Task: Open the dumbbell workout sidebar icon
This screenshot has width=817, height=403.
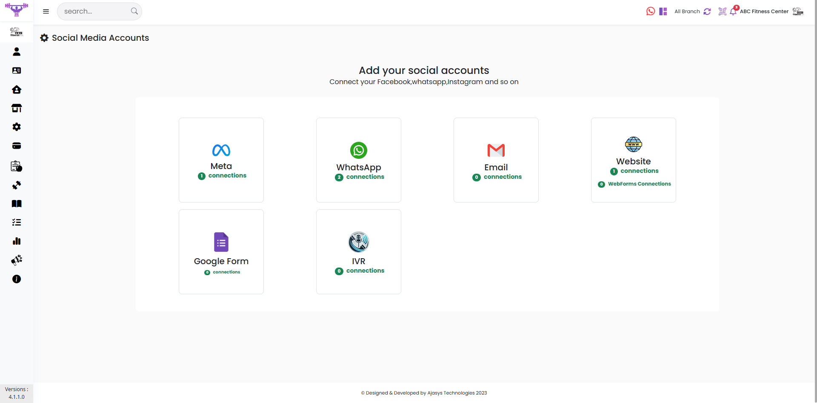Action: (x=17, y=185)
